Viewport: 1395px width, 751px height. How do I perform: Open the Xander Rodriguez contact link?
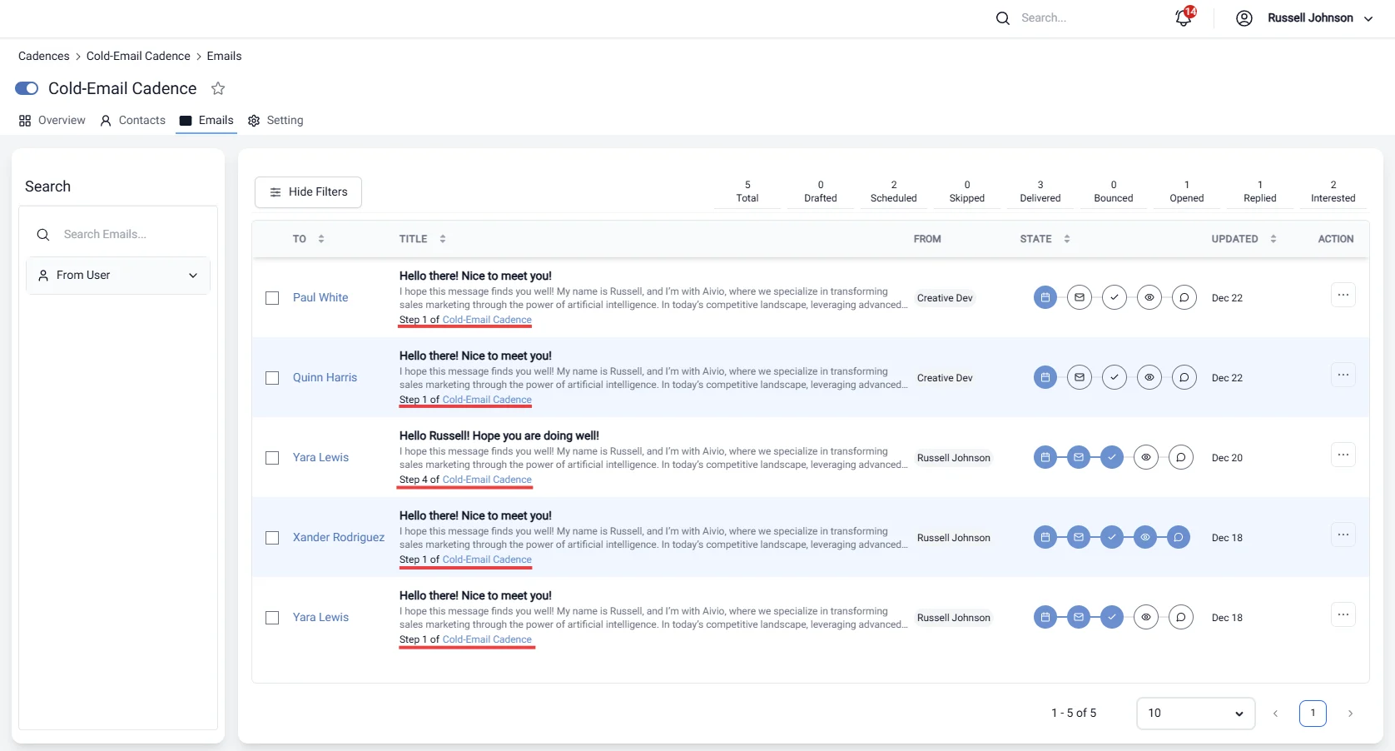[x=339, y=537]
